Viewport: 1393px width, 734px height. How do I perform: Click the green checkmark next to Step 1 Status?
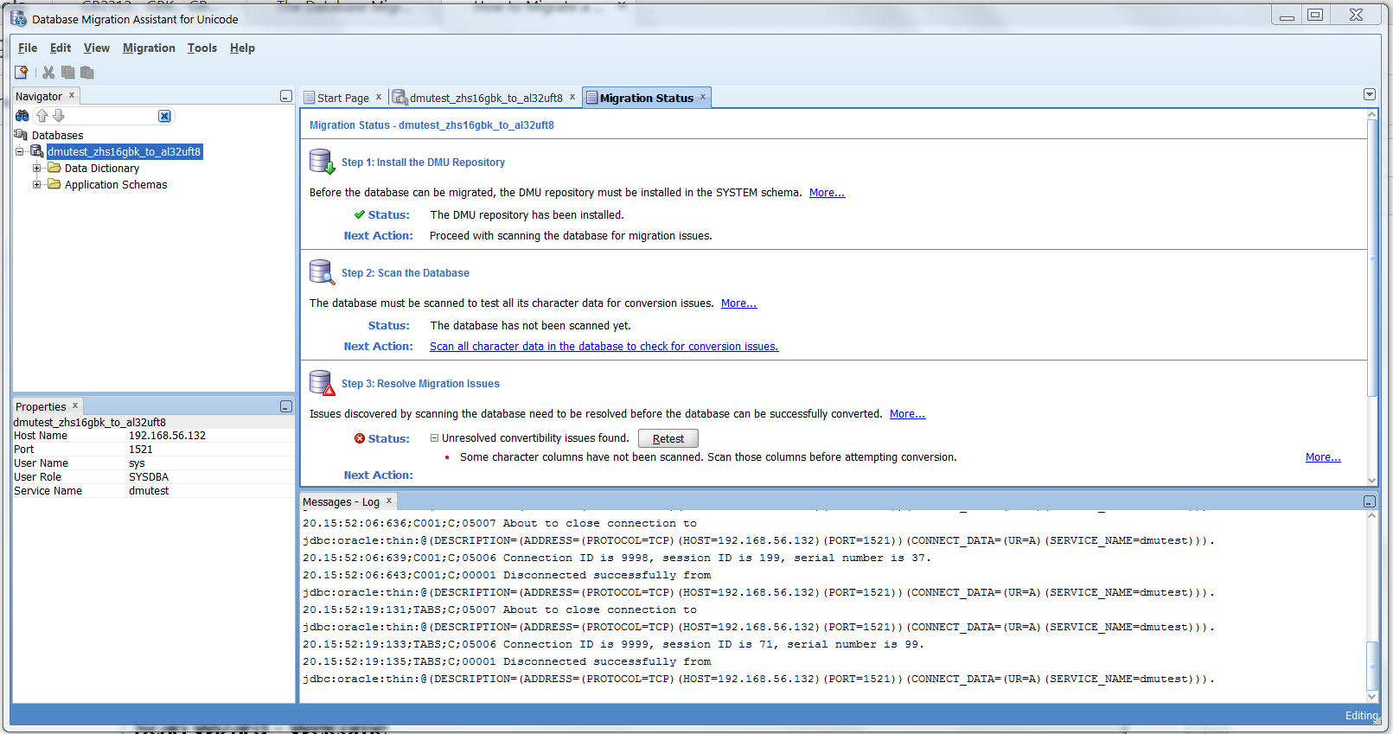click(x=359, y=214)
